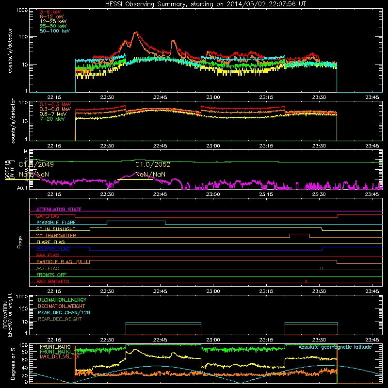Select the 25-50 keV legend label
Viewport: 388px width, 388px height.
tap(53, 26)
